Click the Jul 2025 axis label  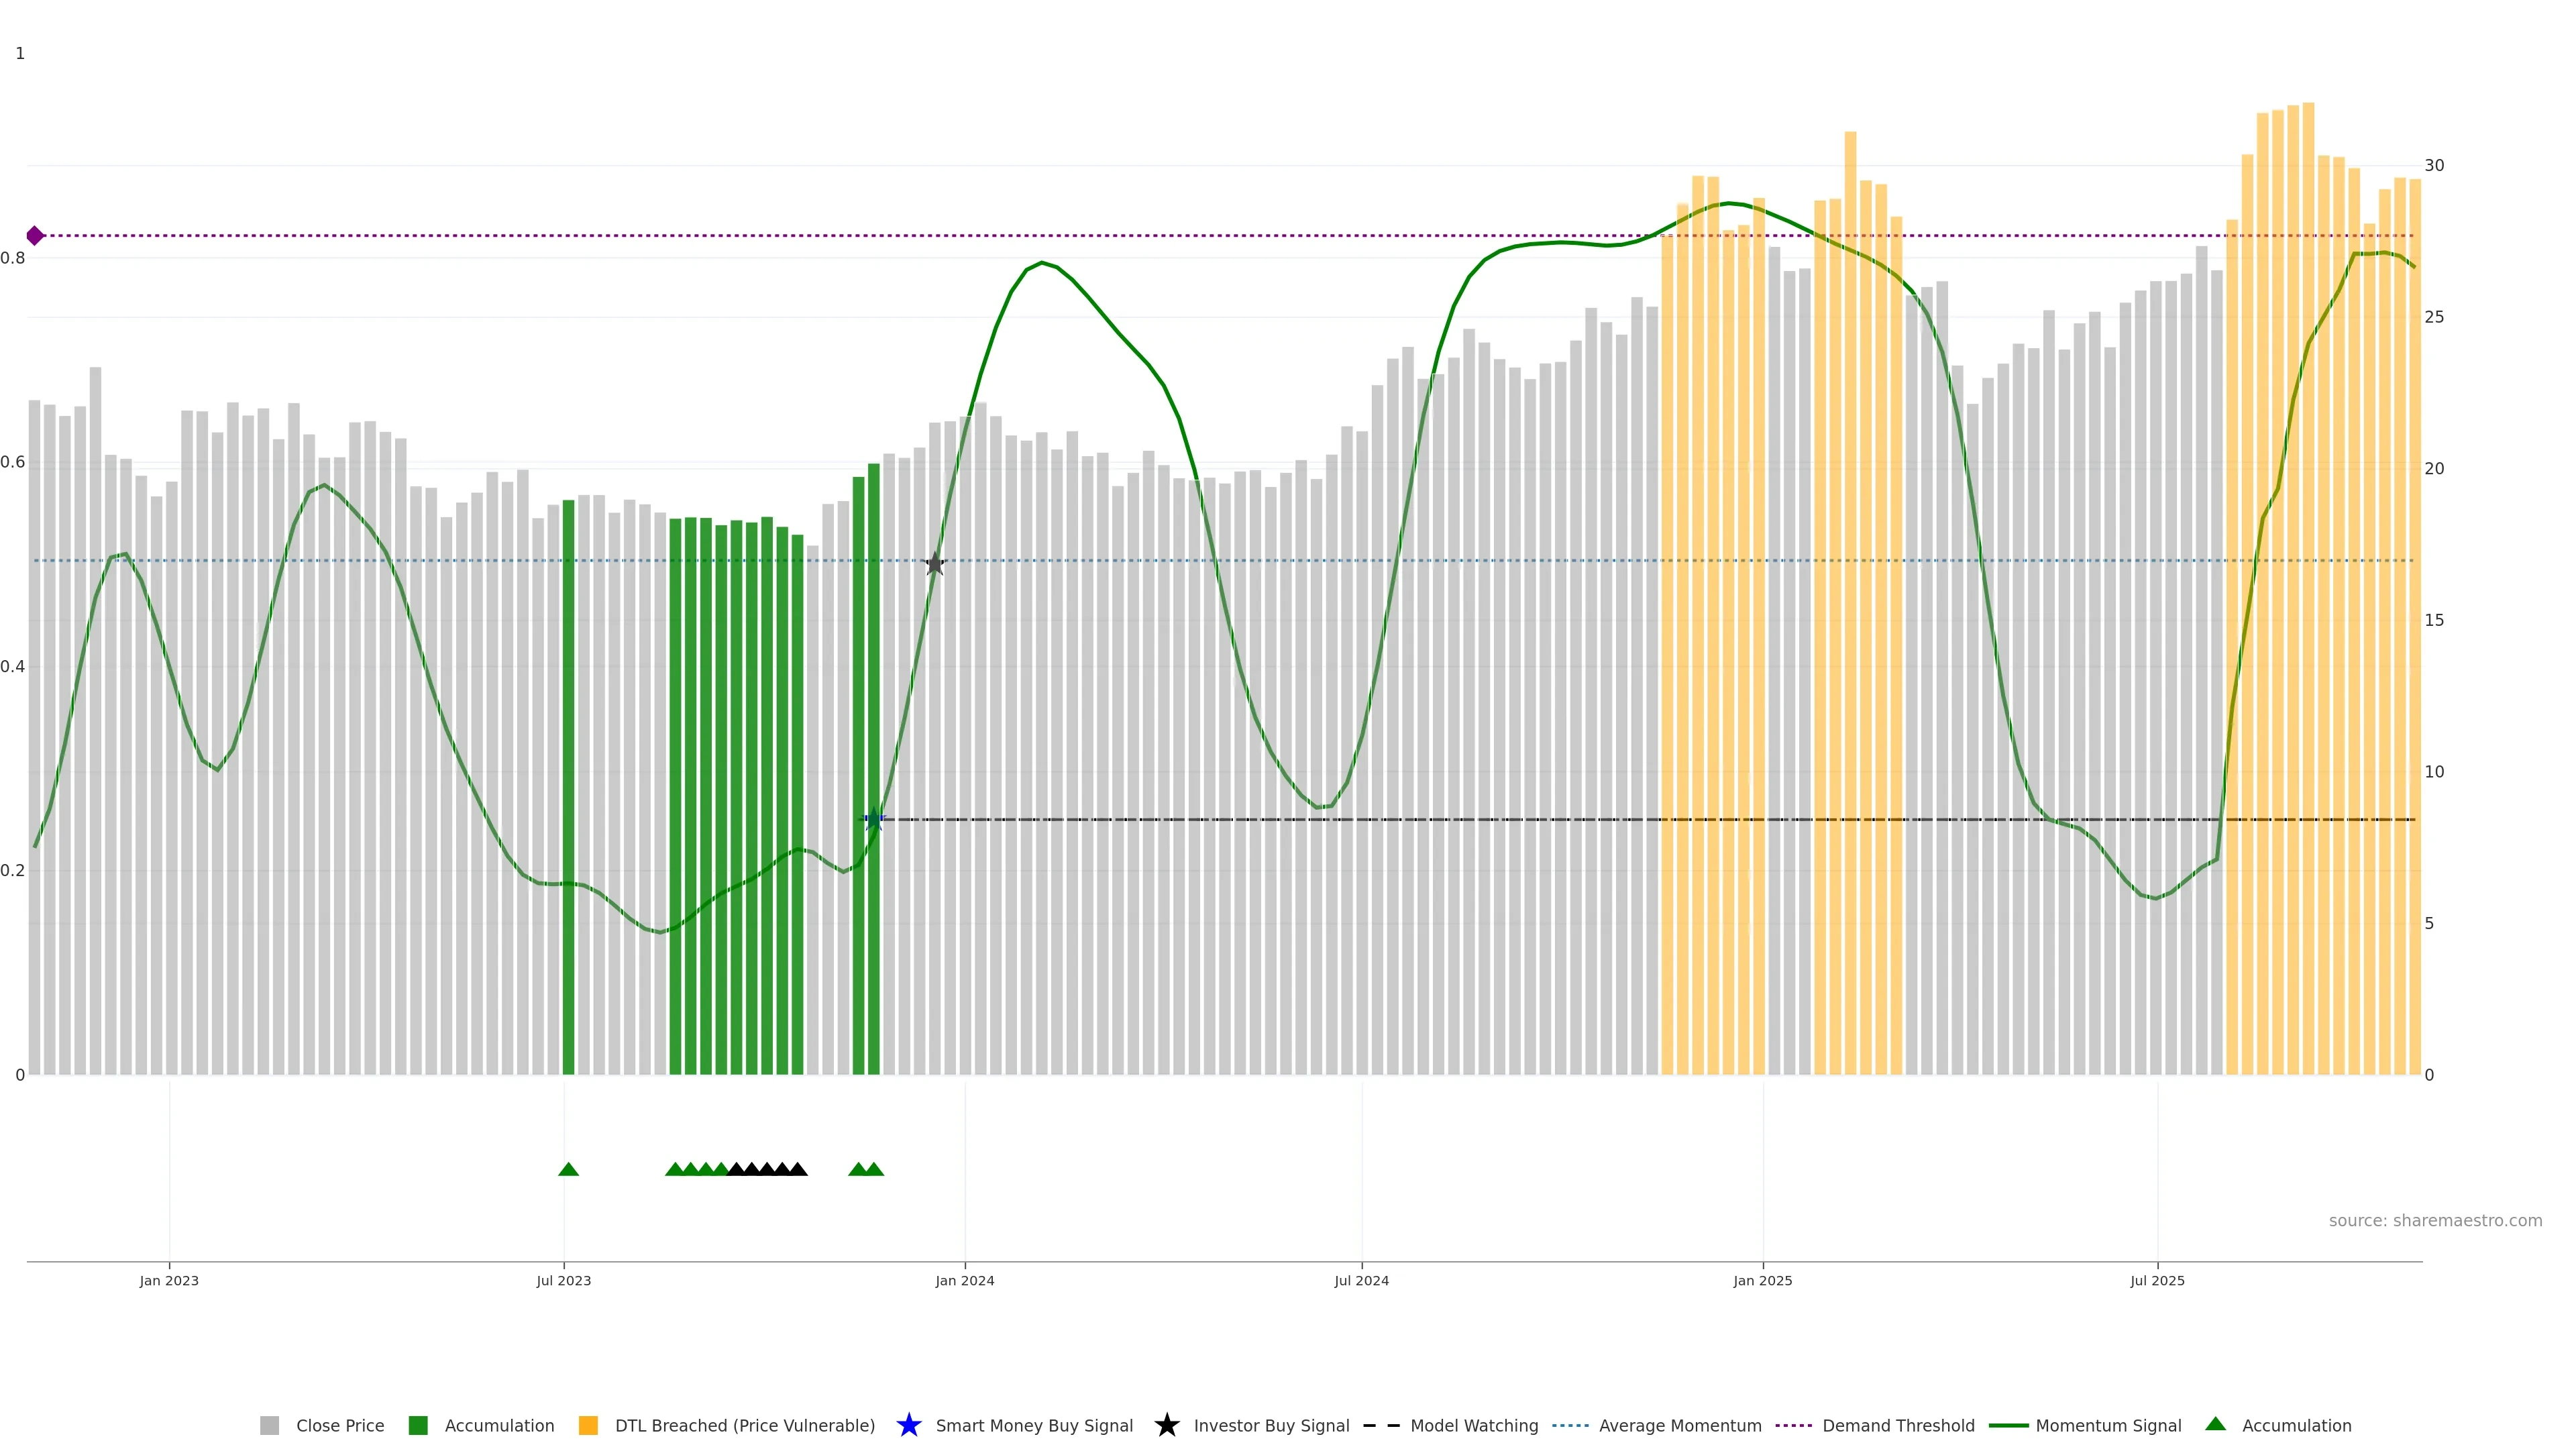2157,1280
